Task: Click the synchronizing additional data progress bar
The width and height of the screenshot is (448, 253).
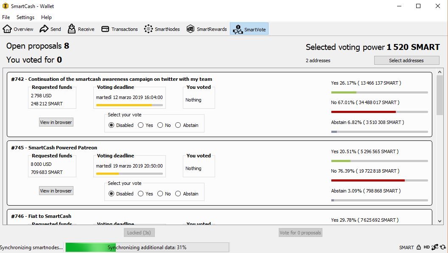Action: click(147, 247)
